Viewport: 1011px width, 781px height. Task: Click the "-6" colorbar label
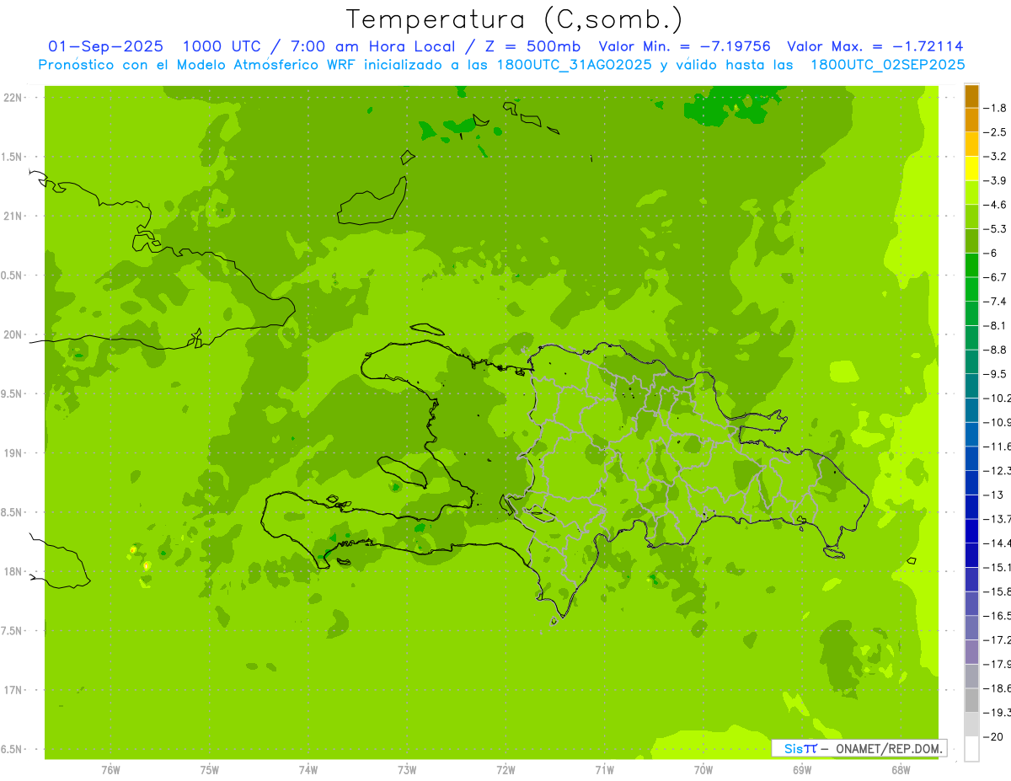pyautogui.click(x=992, y=253)
